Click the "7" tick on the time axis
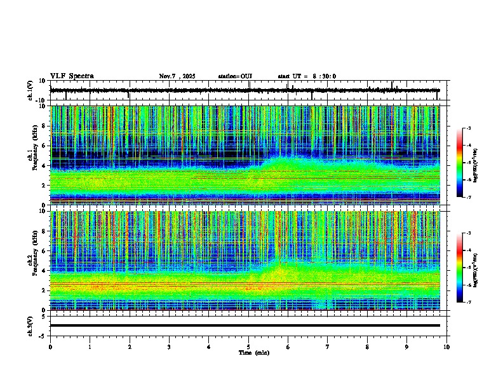 click(328, 347)
